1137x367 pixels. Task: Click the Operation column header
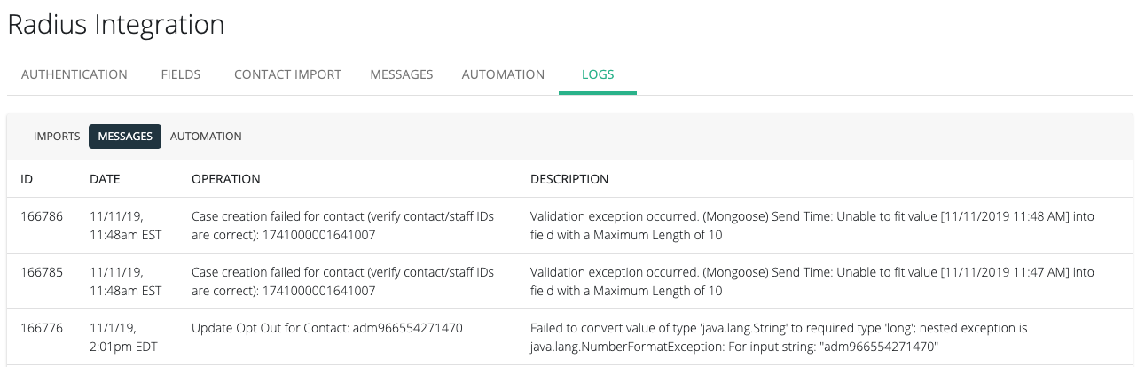point(226,179)
